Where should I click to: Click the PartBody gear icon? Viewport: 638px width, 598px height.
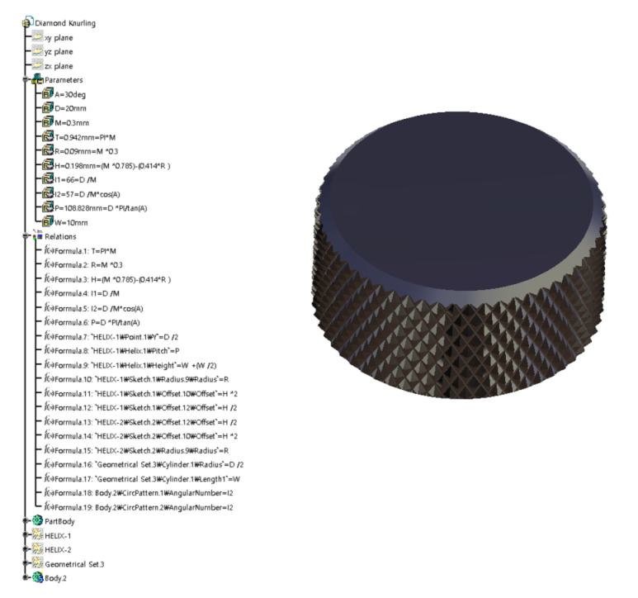37,520
